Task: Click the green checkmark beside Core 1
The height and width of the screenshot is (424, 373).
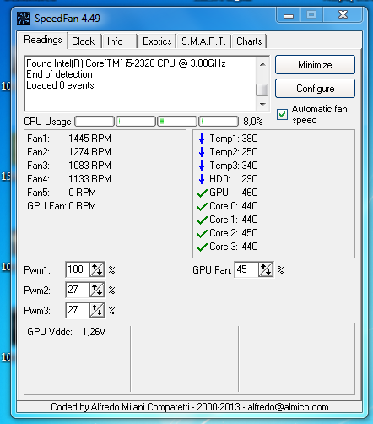Action: pyautogui.click(x=202, y=220)
